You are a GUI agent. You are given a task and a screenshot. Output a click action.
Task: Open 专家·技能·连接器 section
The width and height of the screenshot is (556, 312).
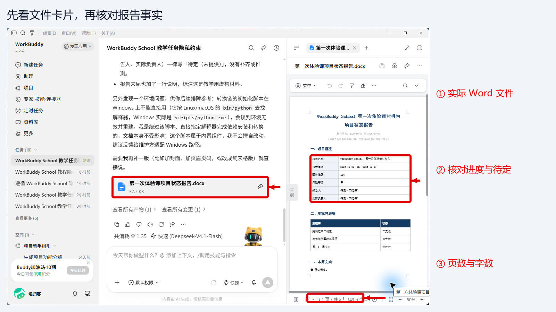[x=38, y=99]
